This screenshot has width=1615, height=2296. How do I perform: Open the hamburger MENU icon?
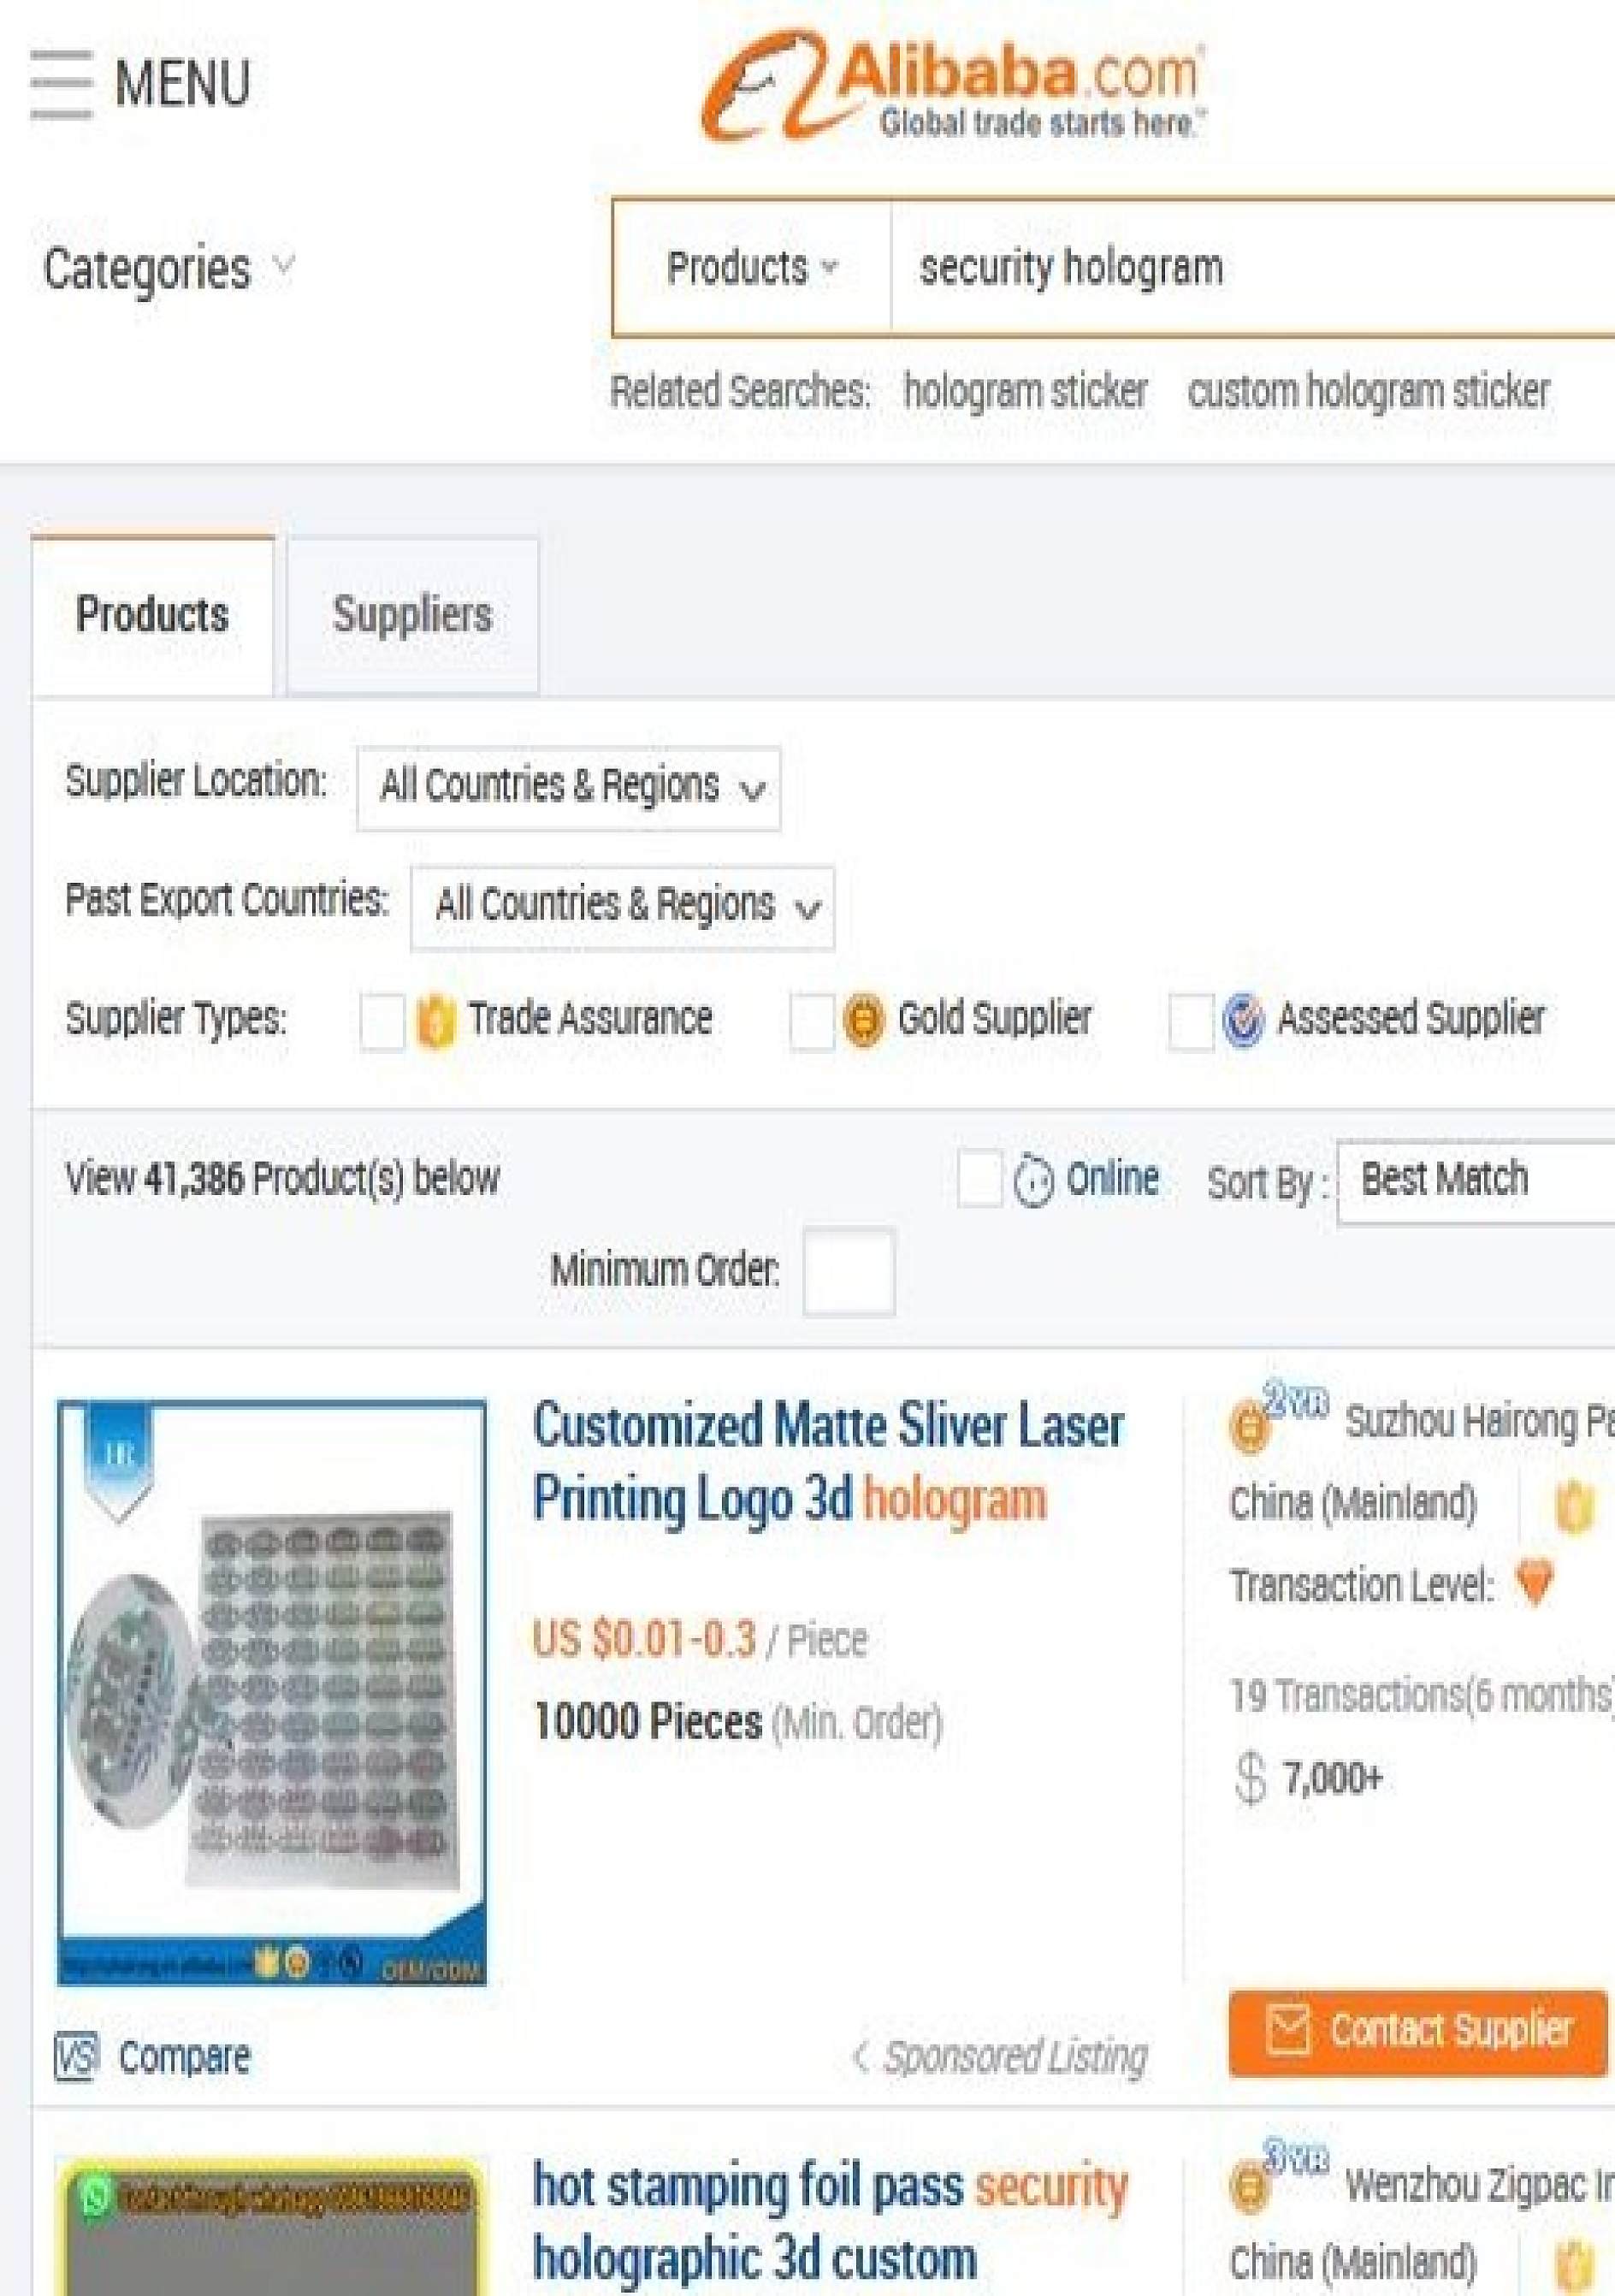tap(61, 83)
